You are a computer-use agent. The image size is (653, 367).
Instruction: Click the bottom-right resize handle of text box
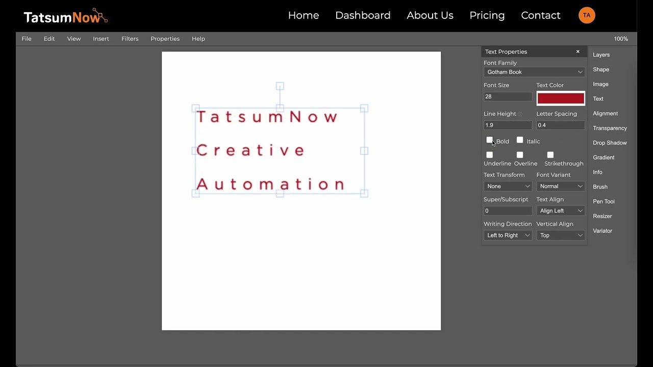point(364,193)
